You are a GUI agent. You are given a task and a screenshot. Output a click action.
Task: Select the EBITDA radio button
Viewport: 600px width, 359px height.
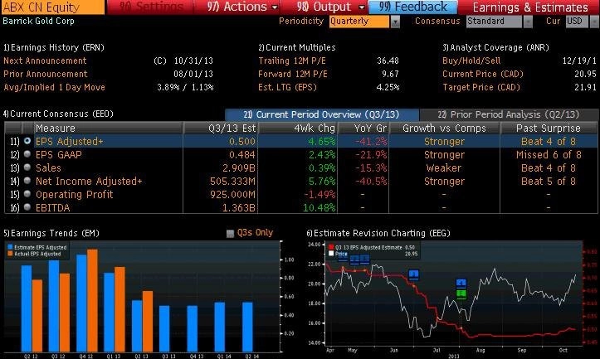click(x=27, y=206)
